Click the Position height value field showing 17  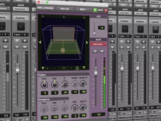tap(75, 92)
